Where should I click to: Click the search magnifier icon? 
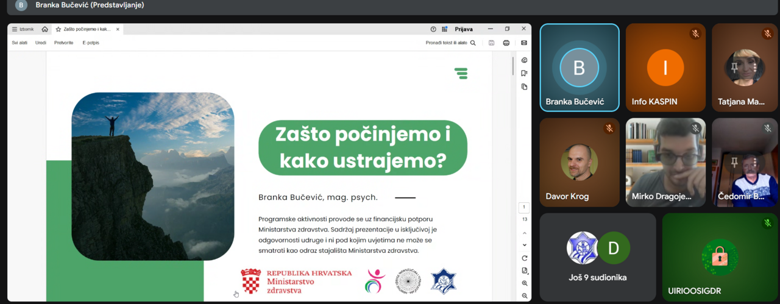(x=473, y=43)
